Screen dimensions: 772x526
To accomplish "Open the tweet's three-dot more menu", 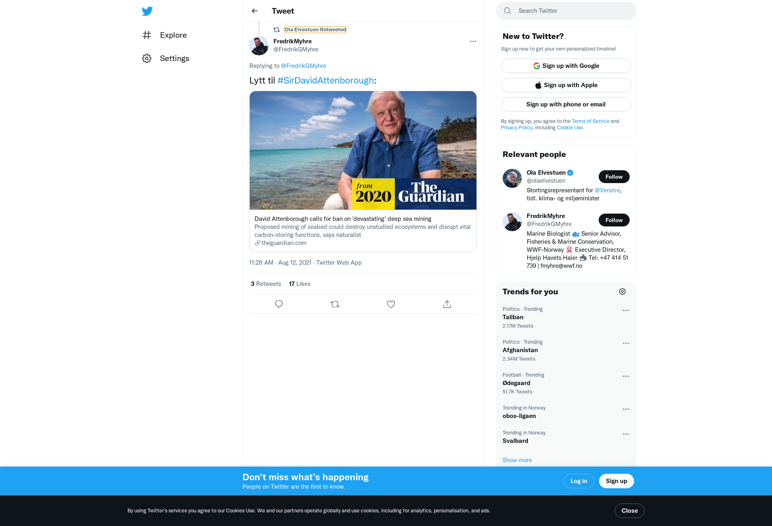I will [x=473, y=41].
